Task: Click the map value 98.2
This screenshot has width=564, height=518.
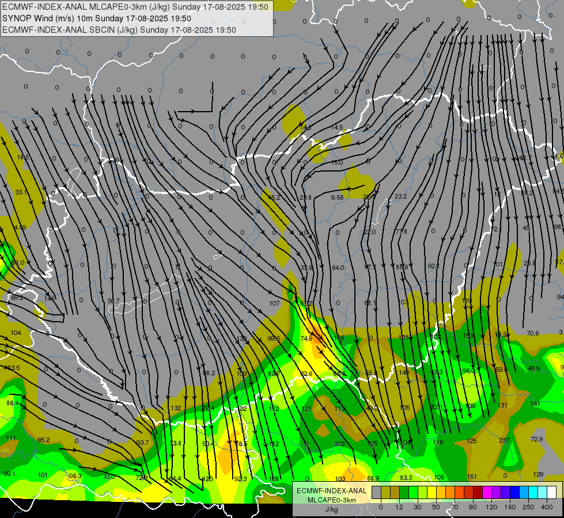Action: tap(209, 373)
